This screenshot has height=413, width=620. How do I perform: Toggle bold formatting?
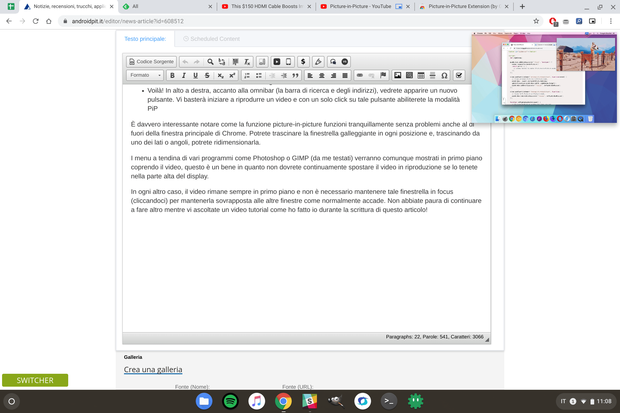click(172, 75)
